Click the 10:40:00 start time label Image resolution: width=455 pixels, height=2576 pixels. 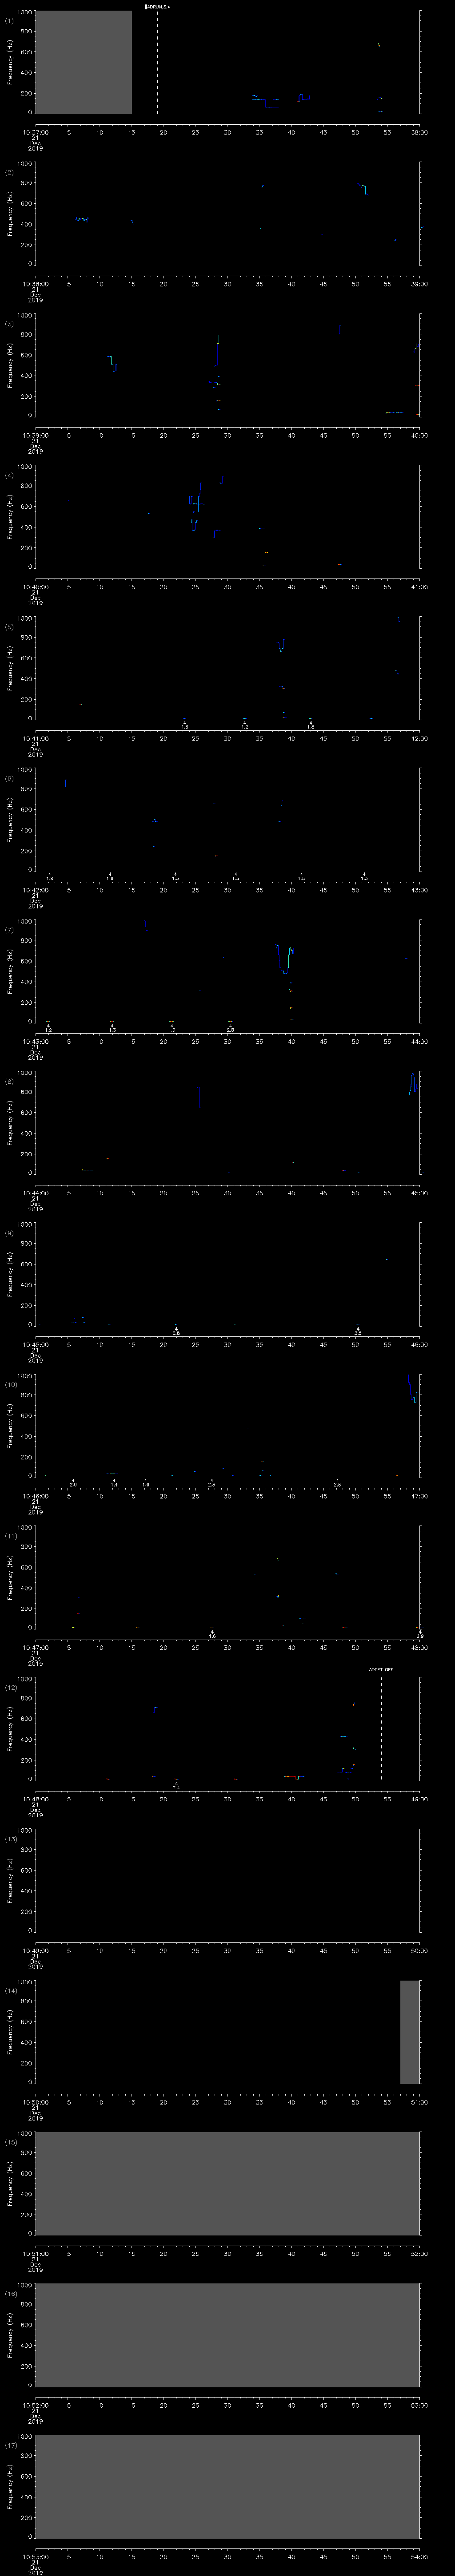coord(35,587)
